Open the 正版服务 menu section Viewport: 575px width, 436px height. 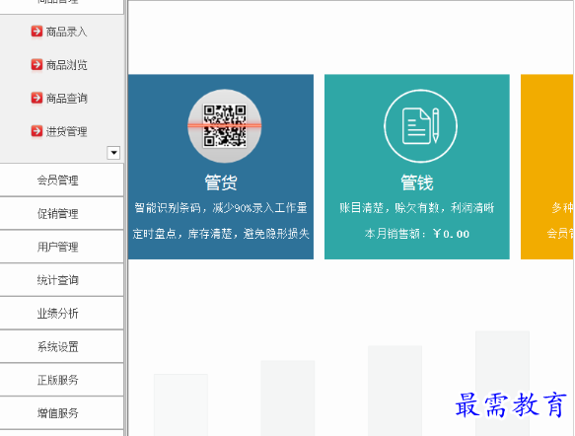(x=61, y=380)
